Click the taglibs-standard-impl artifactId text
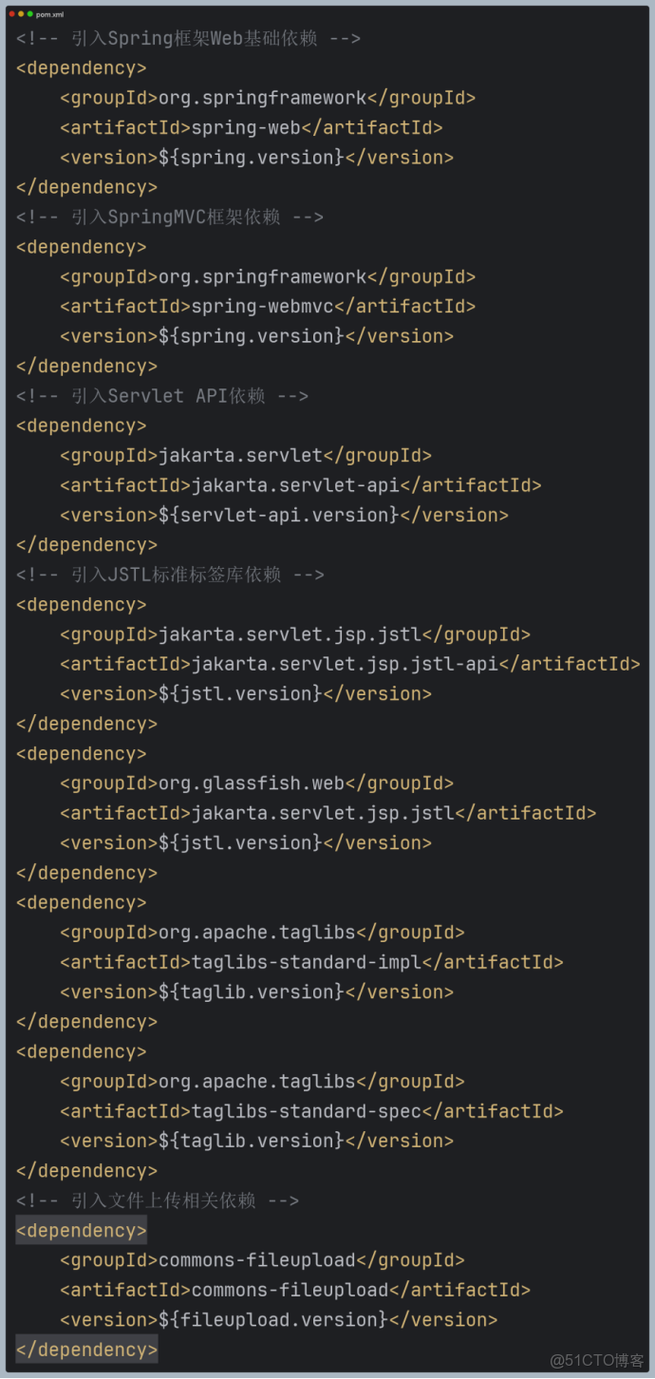The width and height of the screenshot is (655, 1379). pos(306,962)
